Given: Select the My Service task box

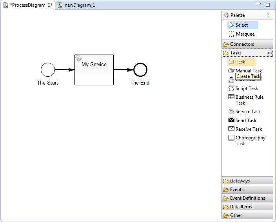Looking at the screenshot, I should click(94, 70).
